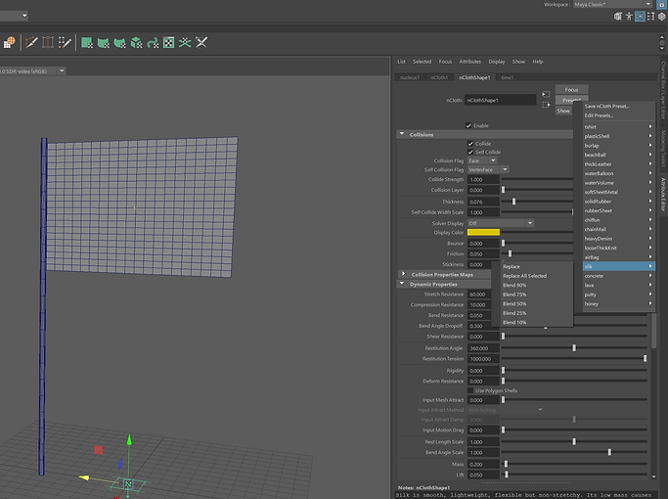Click the Show button
The image size is (668, 499).
coord(563,111)
